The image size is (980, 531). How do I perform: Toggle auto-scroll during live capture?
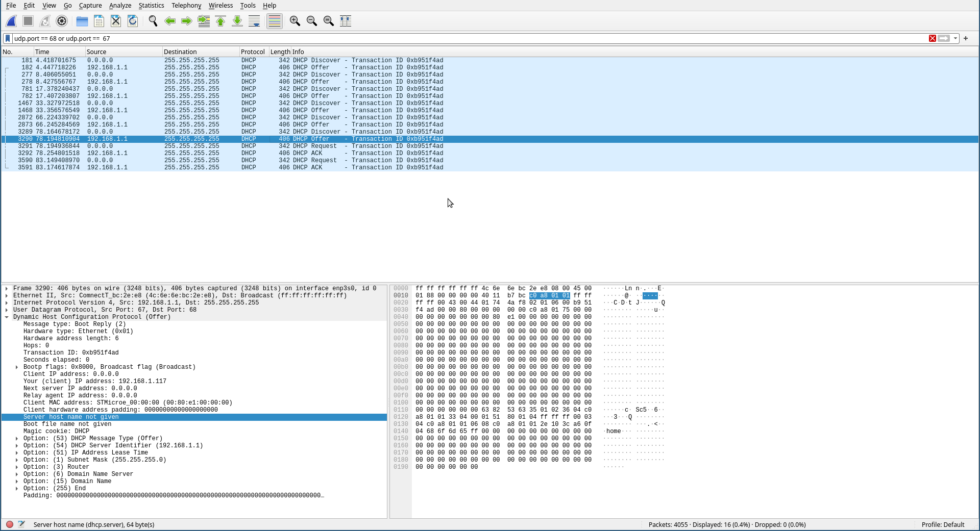(x=254, y=21)
